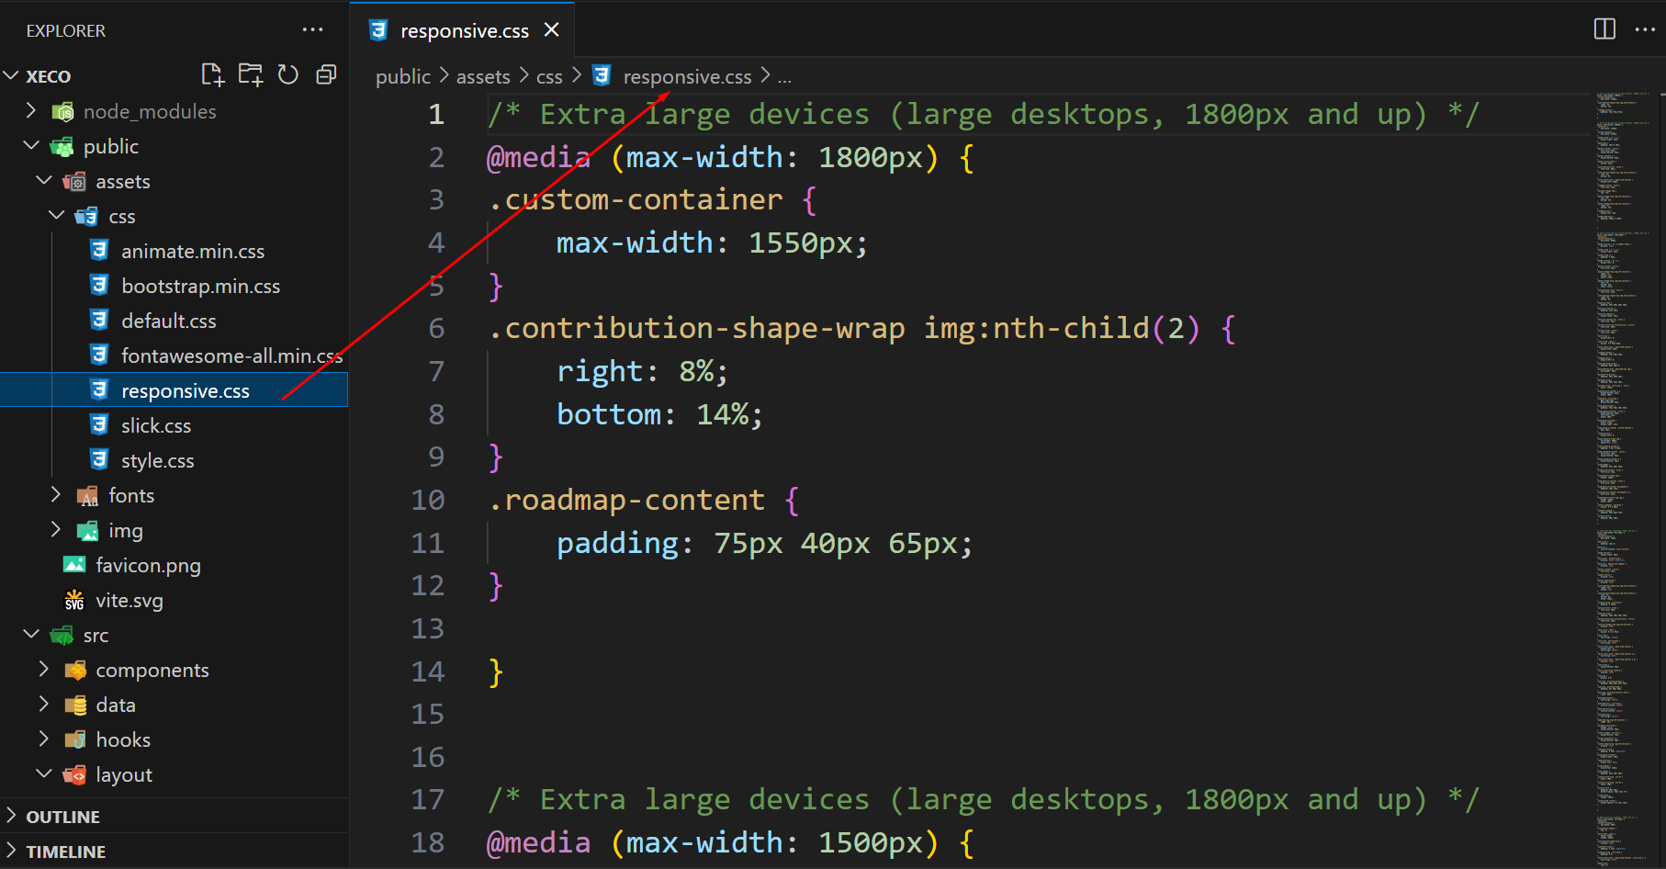Expand the fonts folder
This screenshot has height=869, width=1666.
(56, 495)
